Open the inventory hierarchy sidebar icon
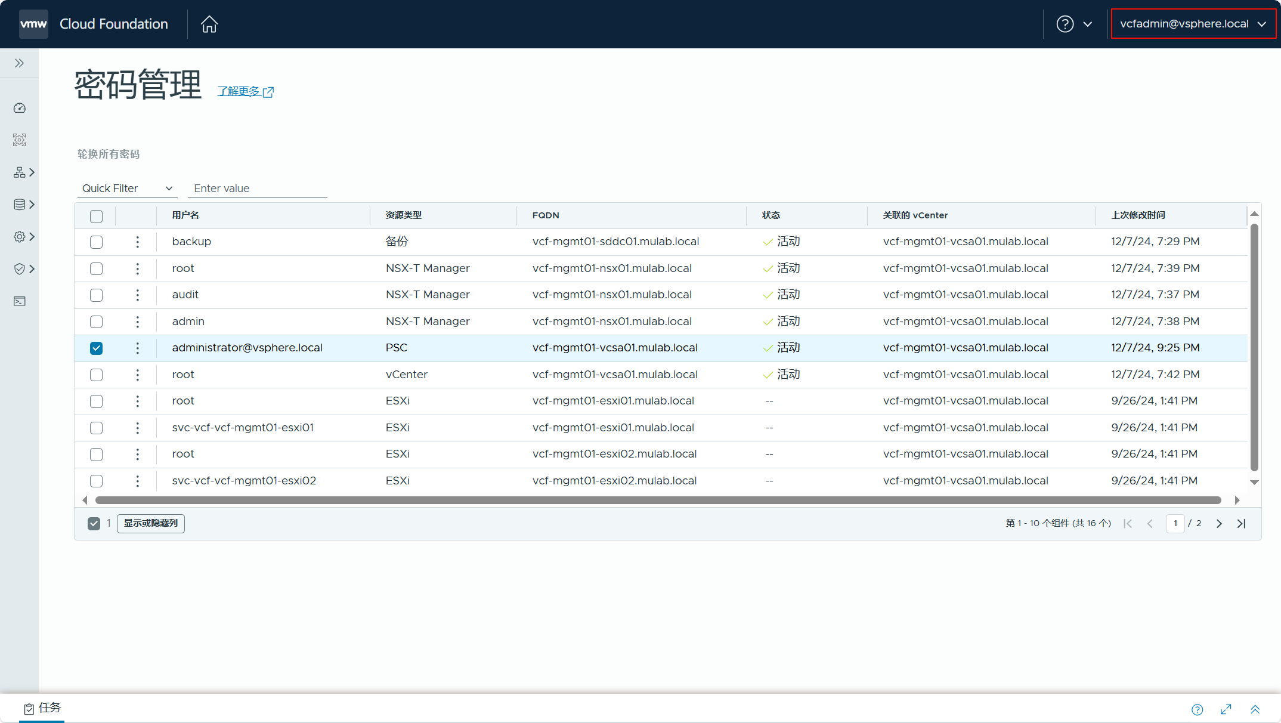The image size is (1281, 723). coord(20,172)
